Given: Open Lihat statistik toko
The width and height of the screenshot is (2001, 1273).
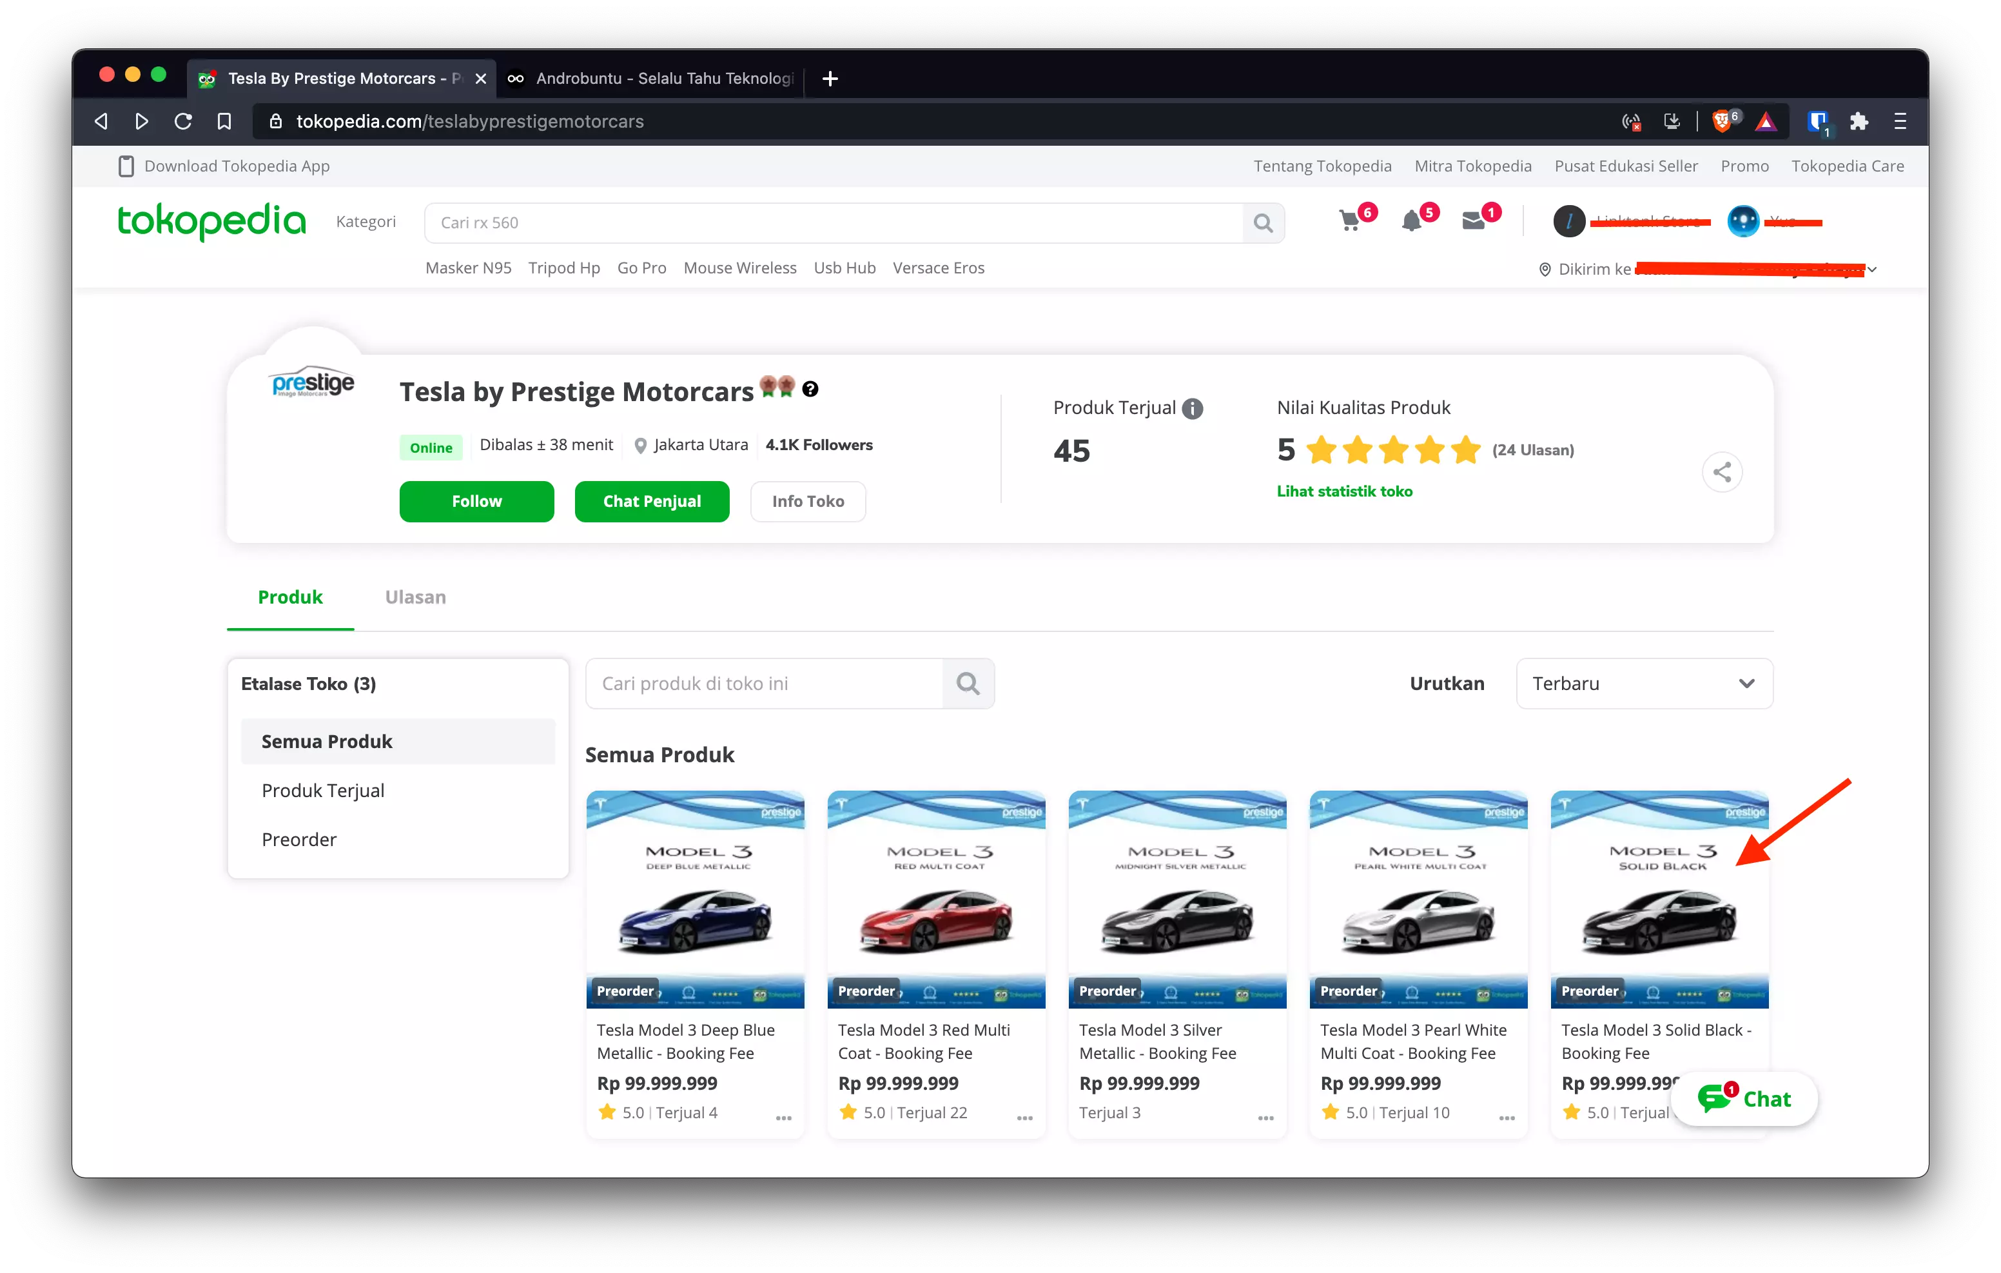Looking at the screenshot, I should (1343, 491).
